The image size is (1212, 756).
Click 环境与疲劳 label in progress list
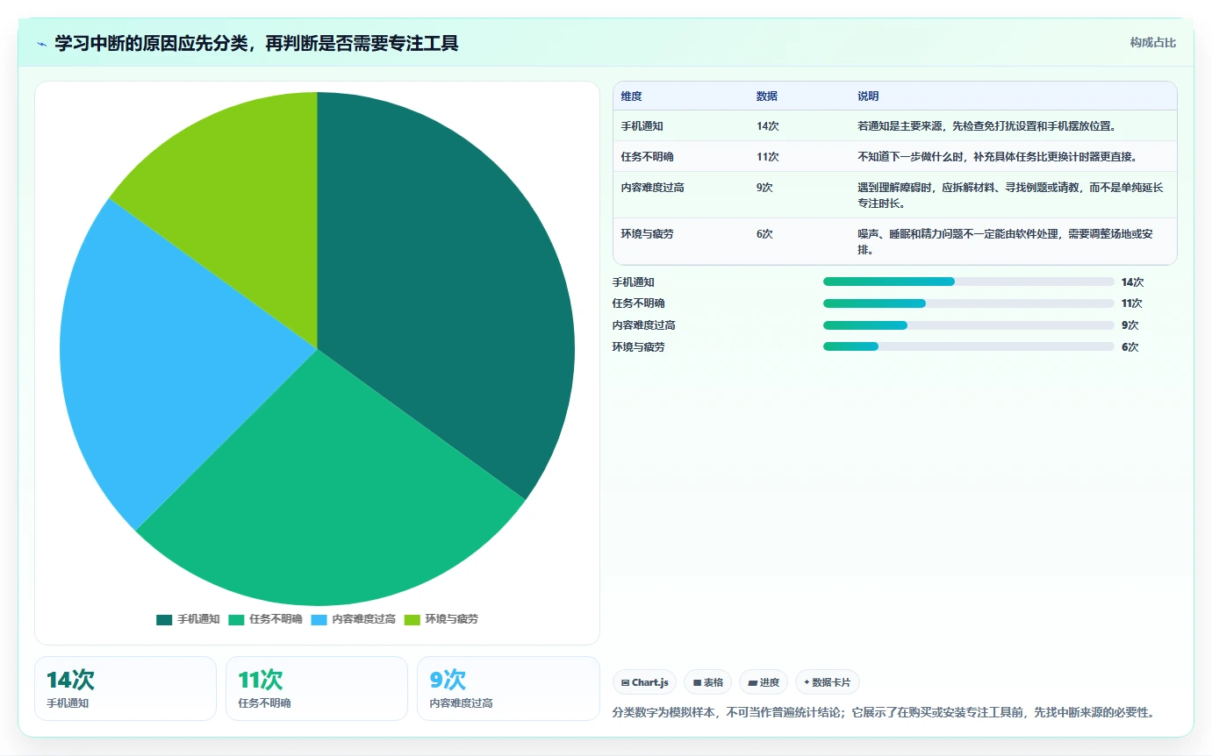point(639,346)
